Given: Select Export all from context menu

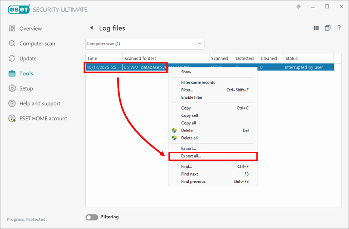Looking at the screenshot, I should click(x=191, y=156).
